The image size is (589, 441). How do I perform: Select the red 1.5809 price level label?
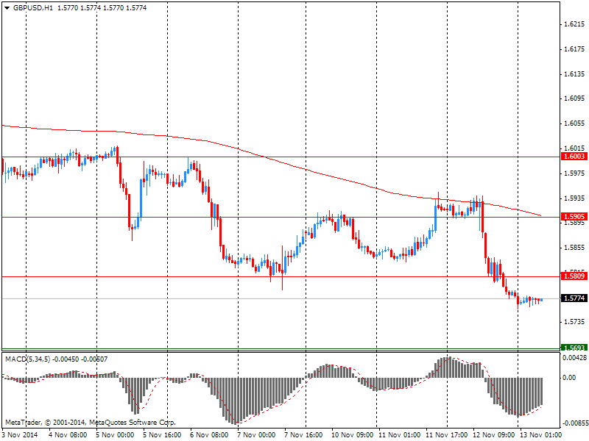point(574,276)
